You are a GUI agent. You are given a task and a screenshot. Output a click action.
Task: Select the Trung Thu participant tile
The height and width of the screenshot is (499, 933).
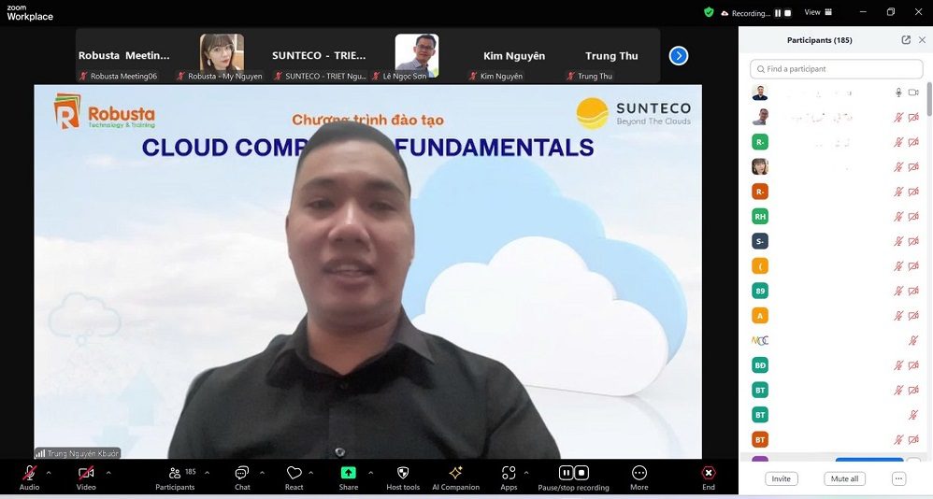[x=611, y=56]
